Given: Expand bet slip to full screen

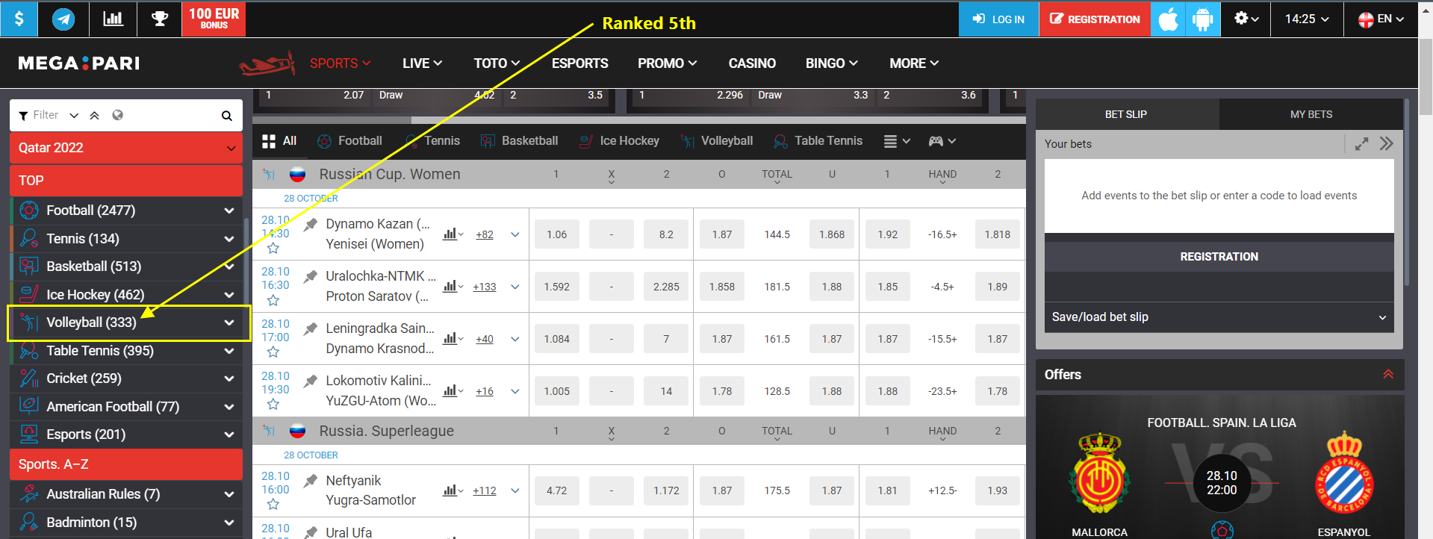Looking at the screenshot, I should 1361,144.
